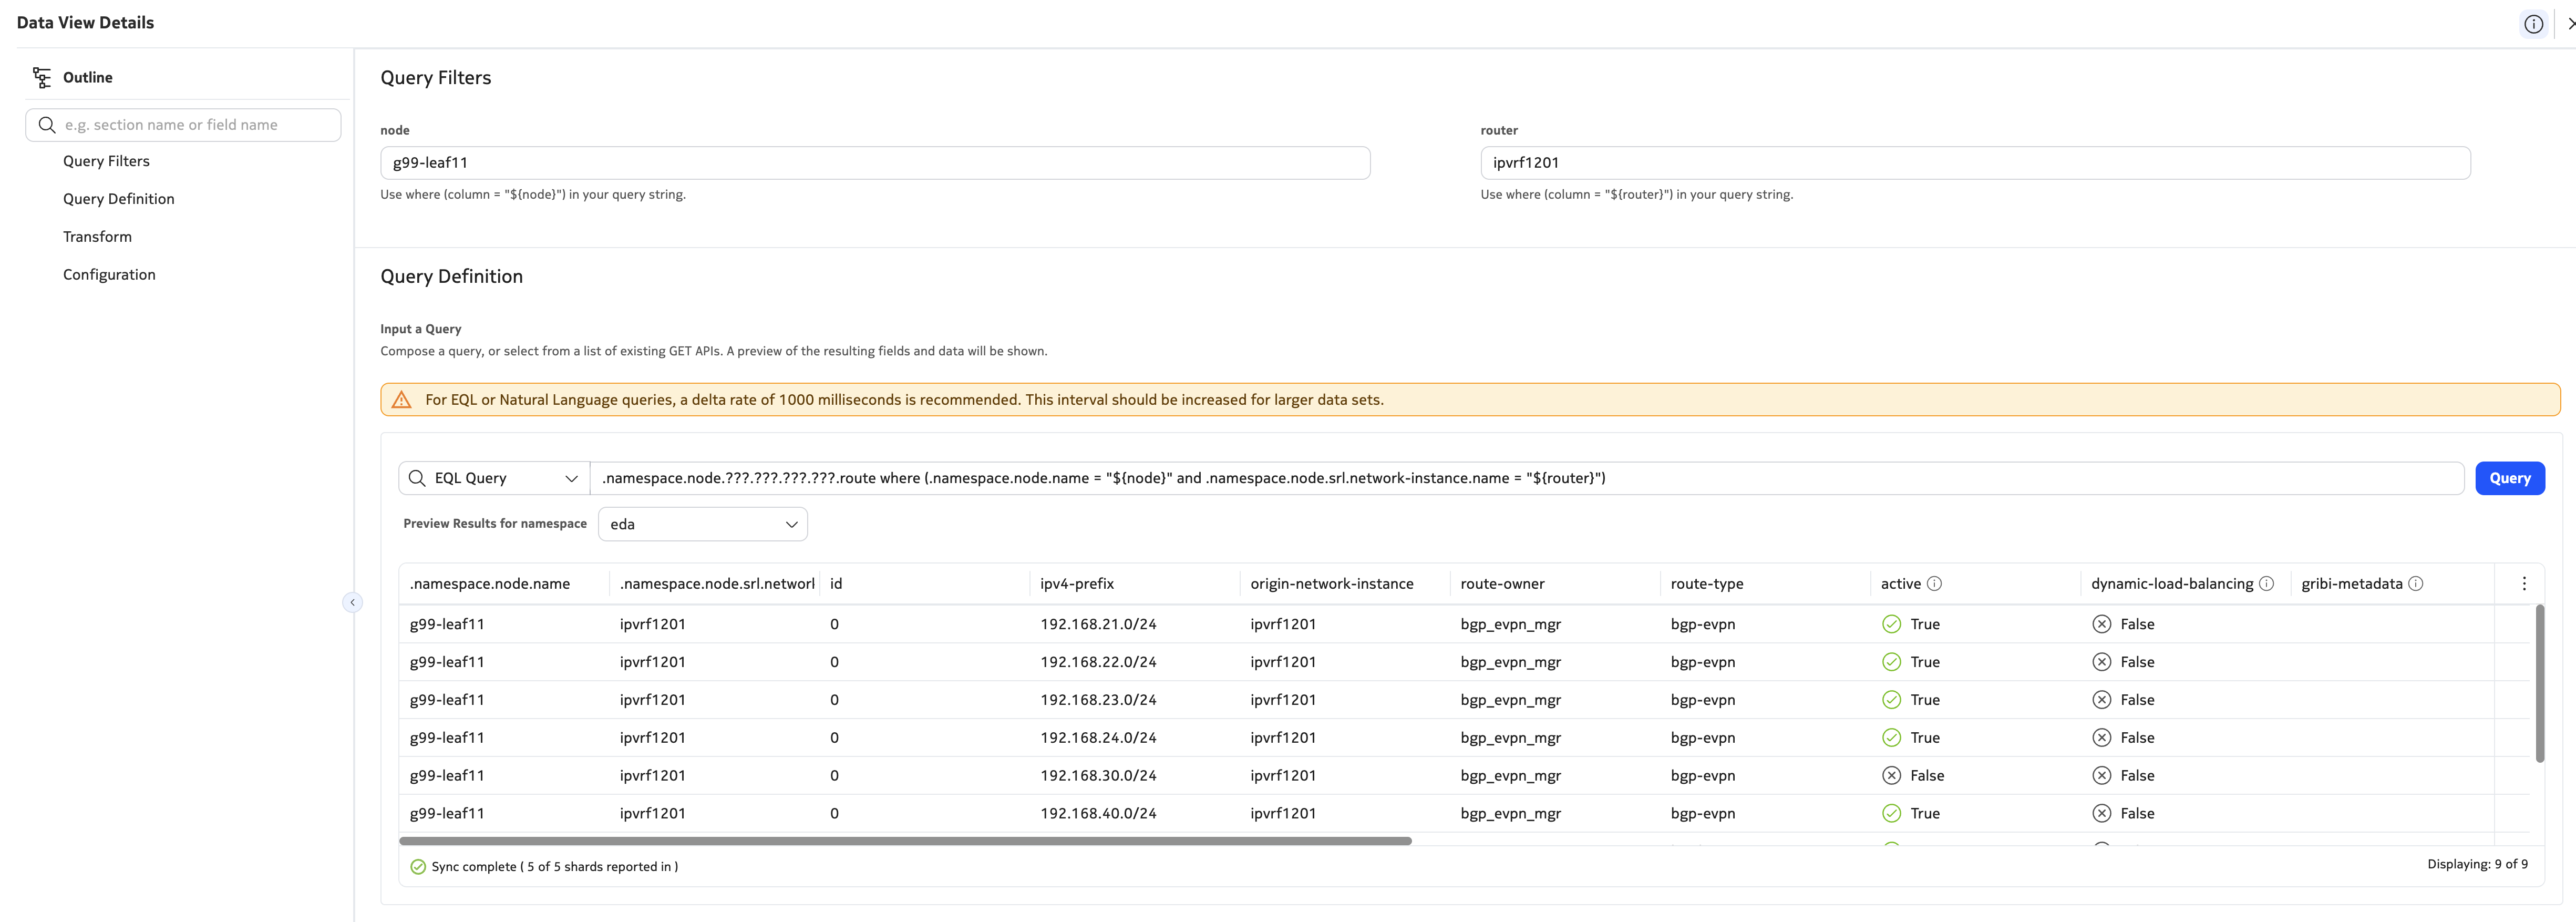This screenshot has width=2576, height=922.
Task: Sort by origin-network-instance column header
Action: pos(1331,584)
